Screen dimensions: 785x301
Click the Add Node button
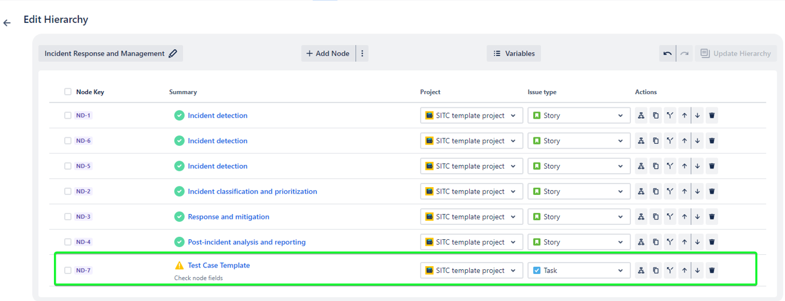(328, 53)
